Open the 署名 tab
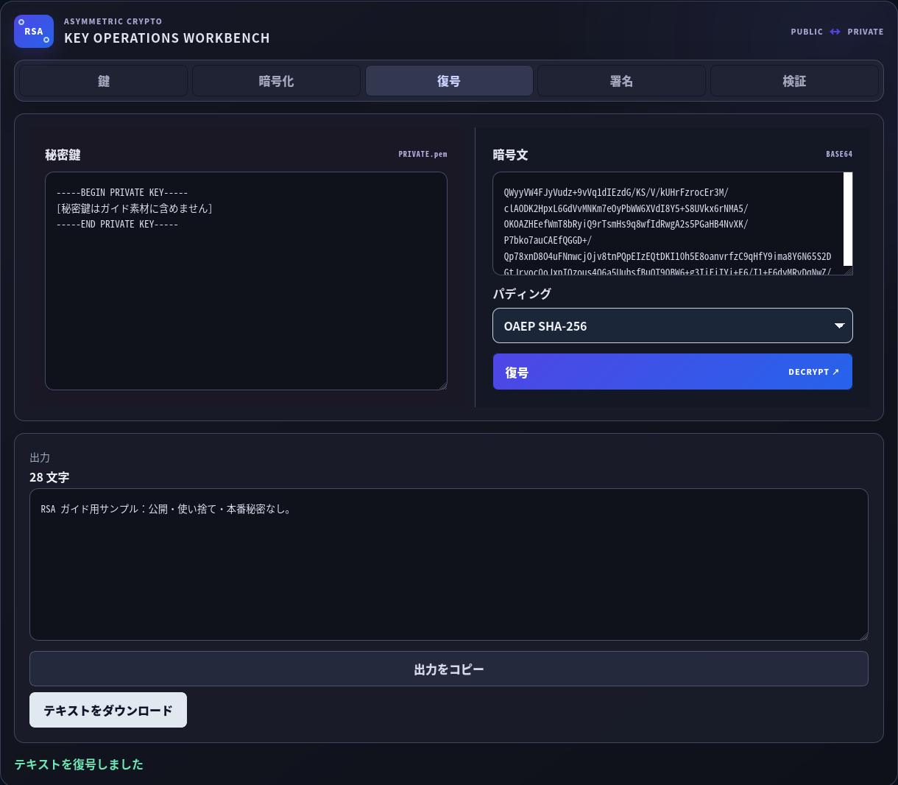This screenshot has width=898, height=785. pyautogui.click(x=621, y=81)
